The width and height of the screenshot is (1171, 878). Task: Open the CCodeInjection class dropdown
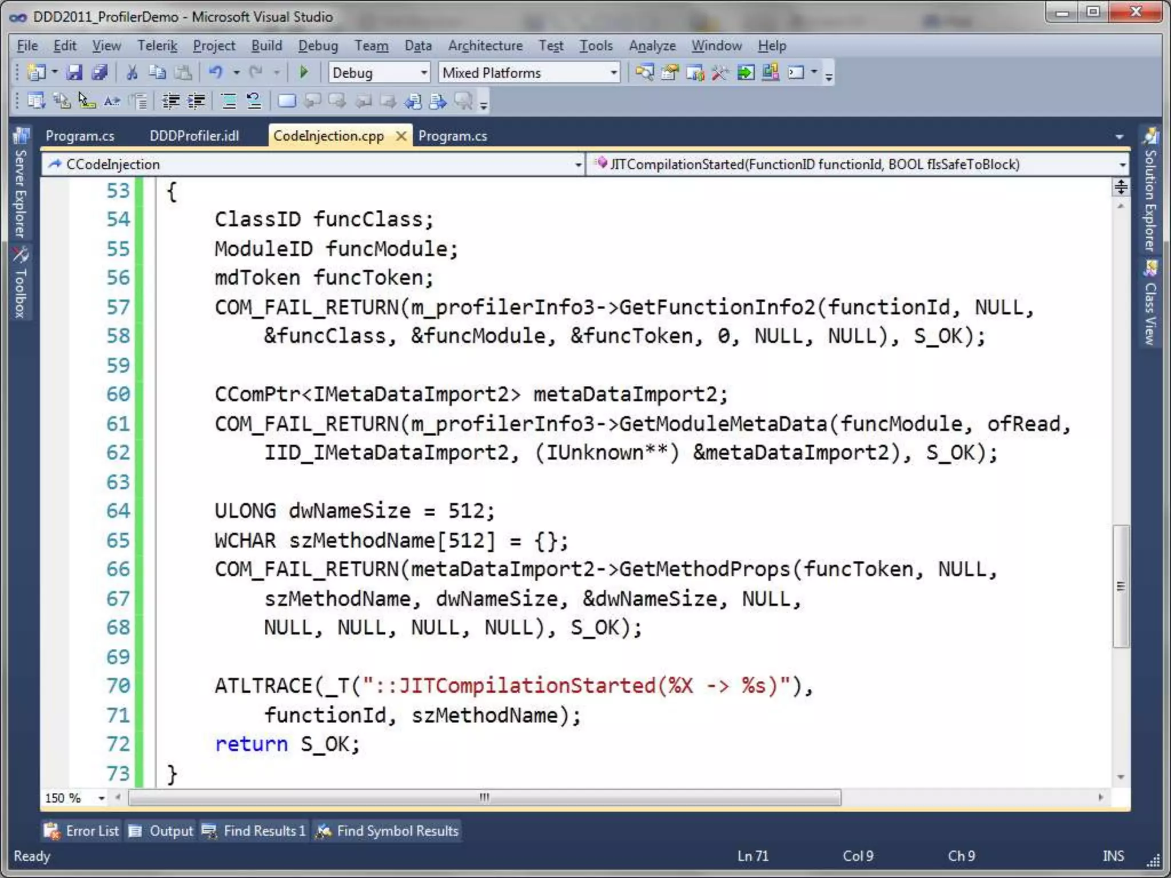(578, 165)
